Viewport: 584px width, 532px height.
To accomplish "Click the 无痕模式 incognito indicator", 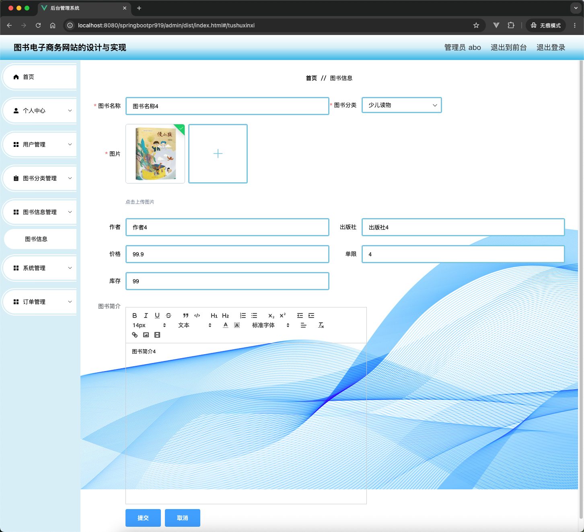I will [545, 25].
